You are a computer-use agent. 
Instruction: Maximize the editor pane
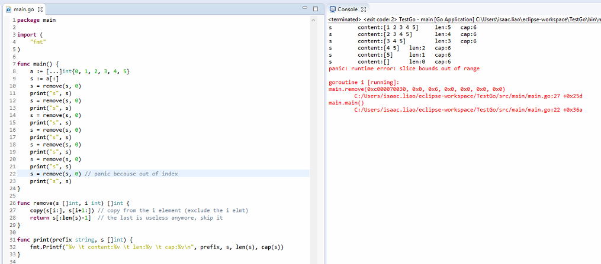[315, 9]
